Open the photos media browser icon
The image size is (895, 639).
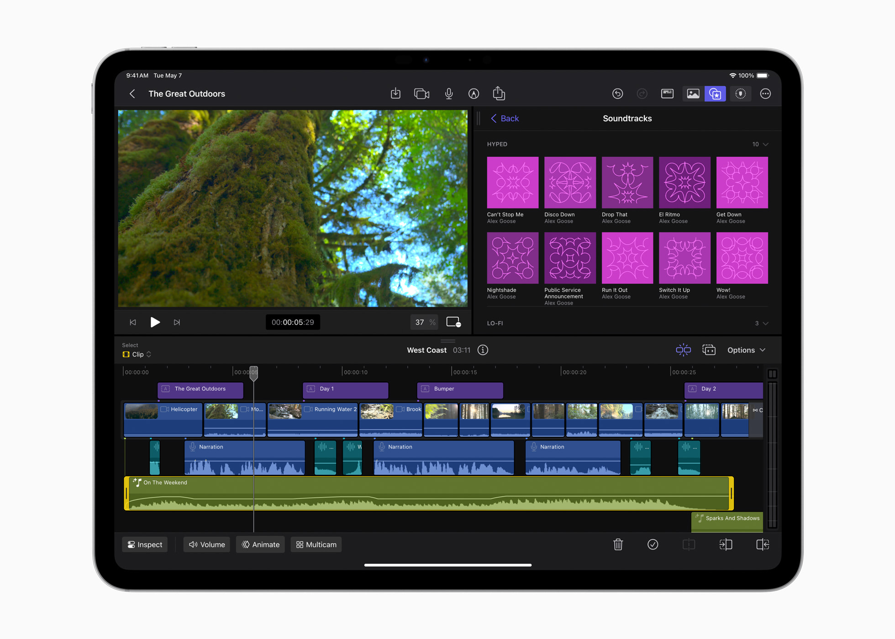pos(693,94)
